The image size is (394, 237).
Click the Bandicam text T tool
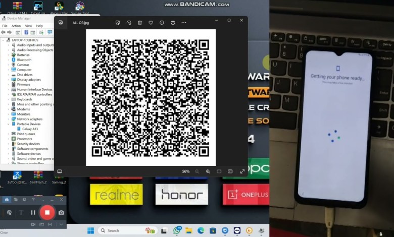tap(21, 213)
